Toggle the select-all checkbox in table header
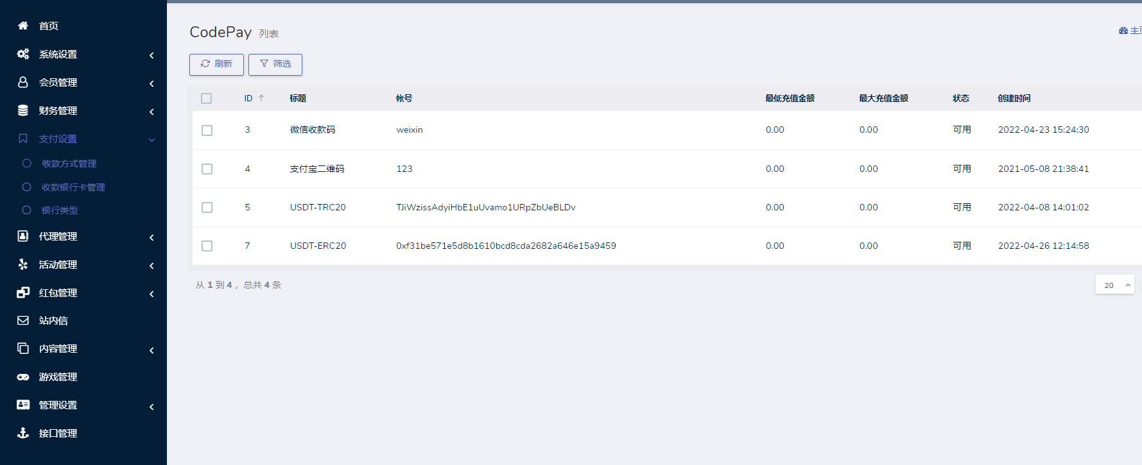Viewport: 1142px width, 465px height. (206, 98)
